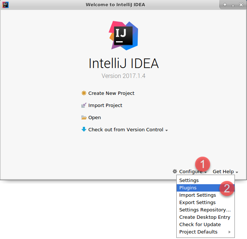Image resolution: width=247 pixels, height=239 pixels.
Task: Click the Import Project arrow icon
Action: pyautogui.click(x=84, y=105)
